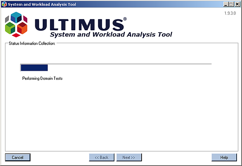Click the Ultimus cube logo
This screenshot has width=242, height=166.
(x=16, y=24)
